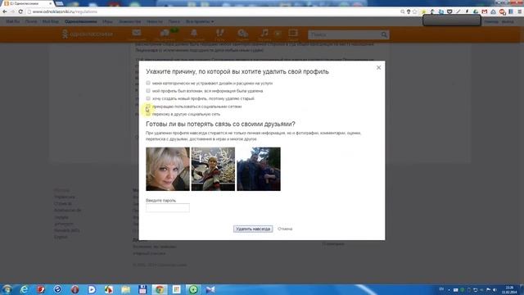The height and width of the screenshot is (295, 524).
Task: Click the address bar URL odnoklassniki.ru
Action: click(x=65, y=11)
